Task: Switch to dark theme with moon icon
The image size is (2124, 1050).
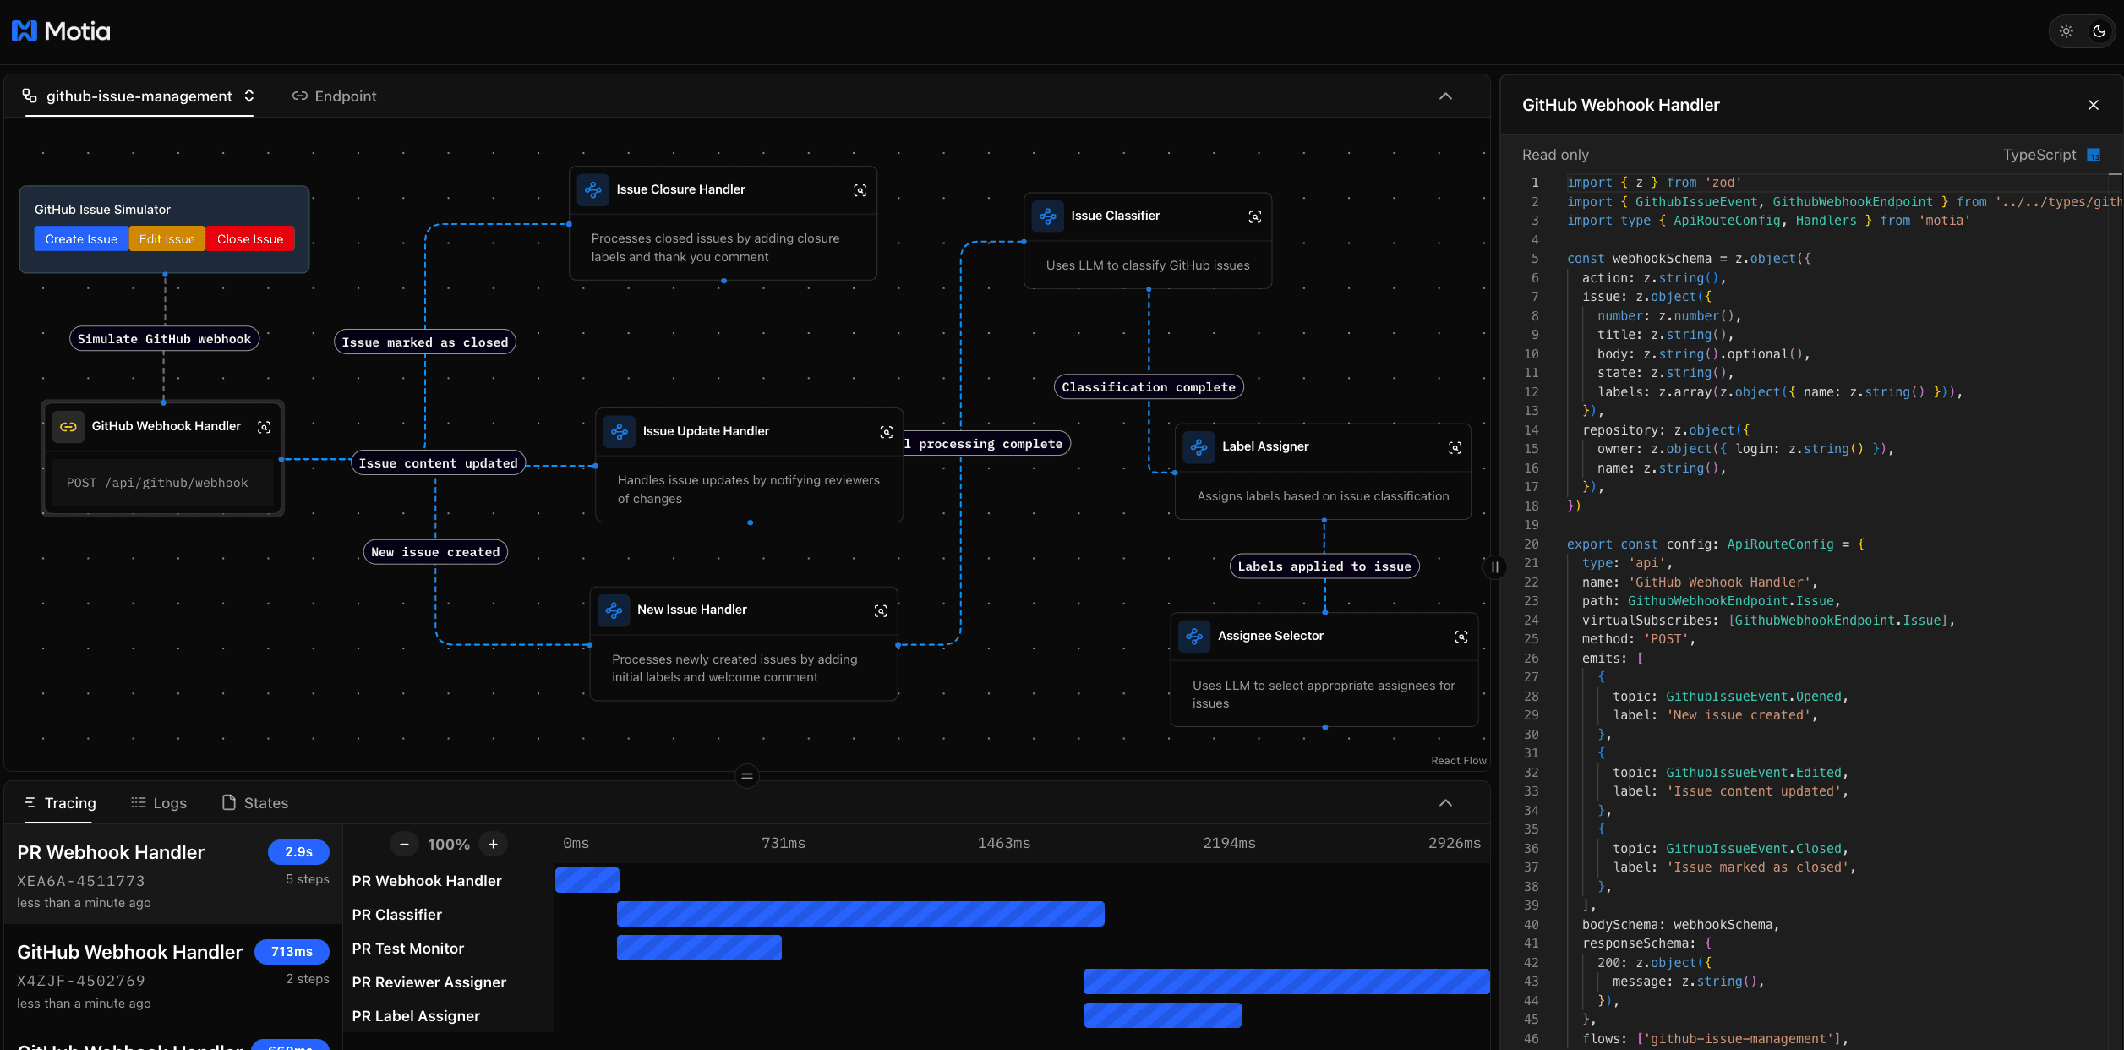Action: coord(2099,30)
